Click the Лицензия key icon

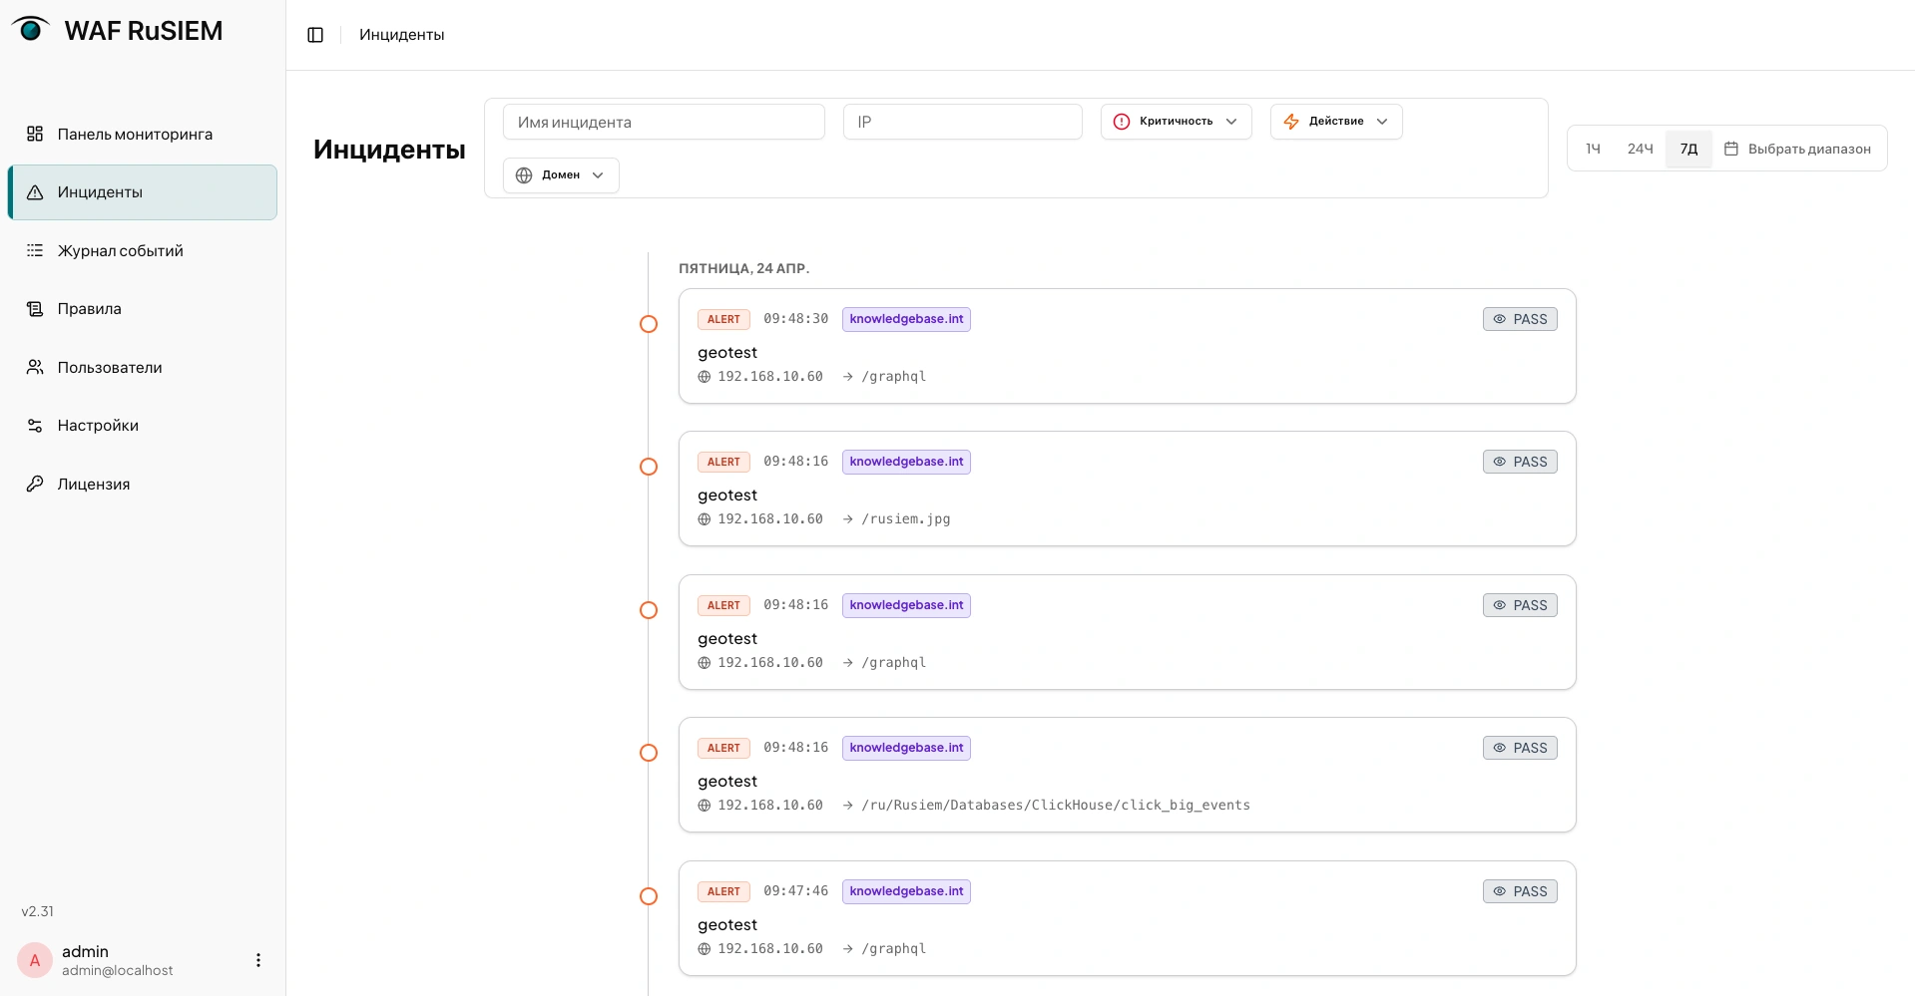35,484
